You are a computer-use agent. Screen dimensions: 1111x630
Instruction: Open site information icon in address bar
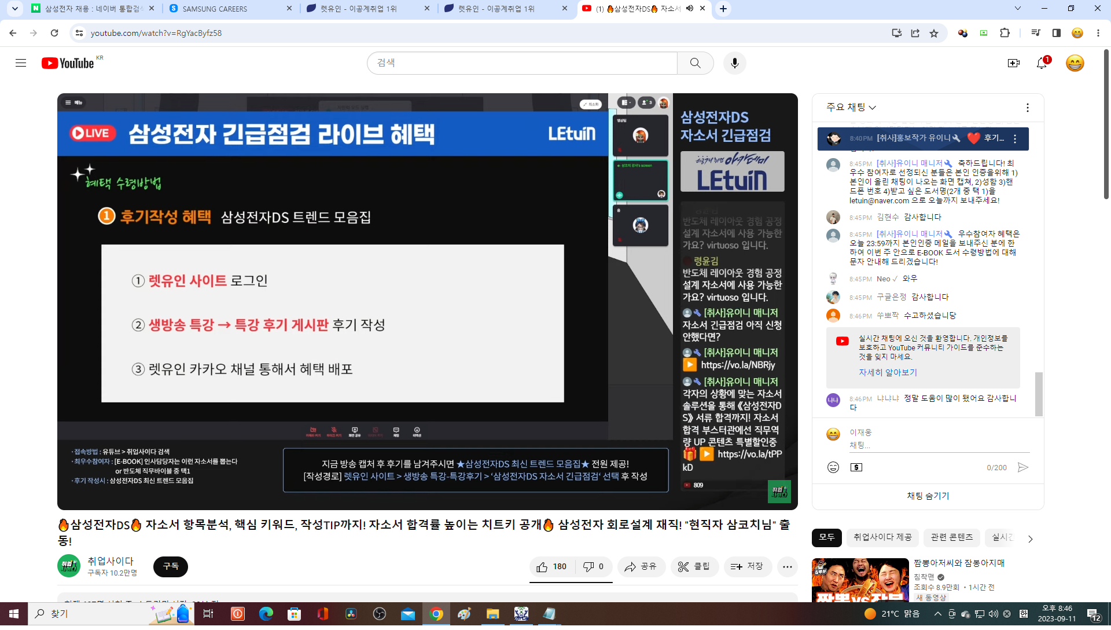(x=79, y=33)
